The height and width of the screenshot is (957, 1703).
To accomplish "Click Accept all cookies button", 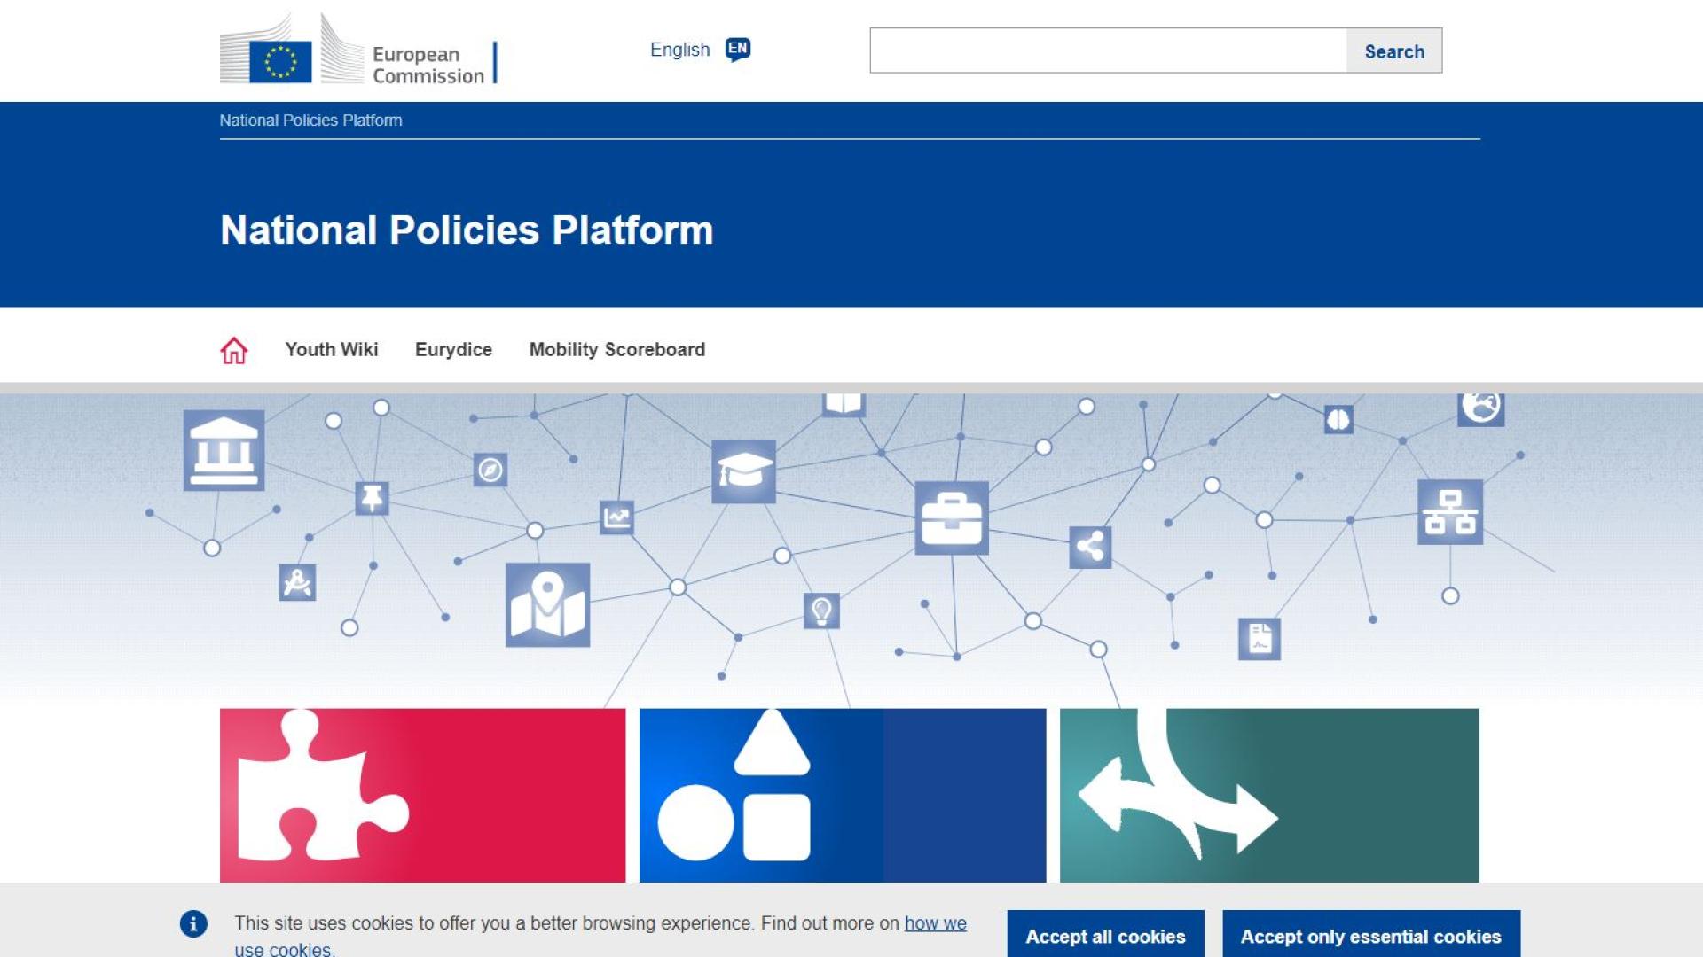I will [x=1105, y=936].
